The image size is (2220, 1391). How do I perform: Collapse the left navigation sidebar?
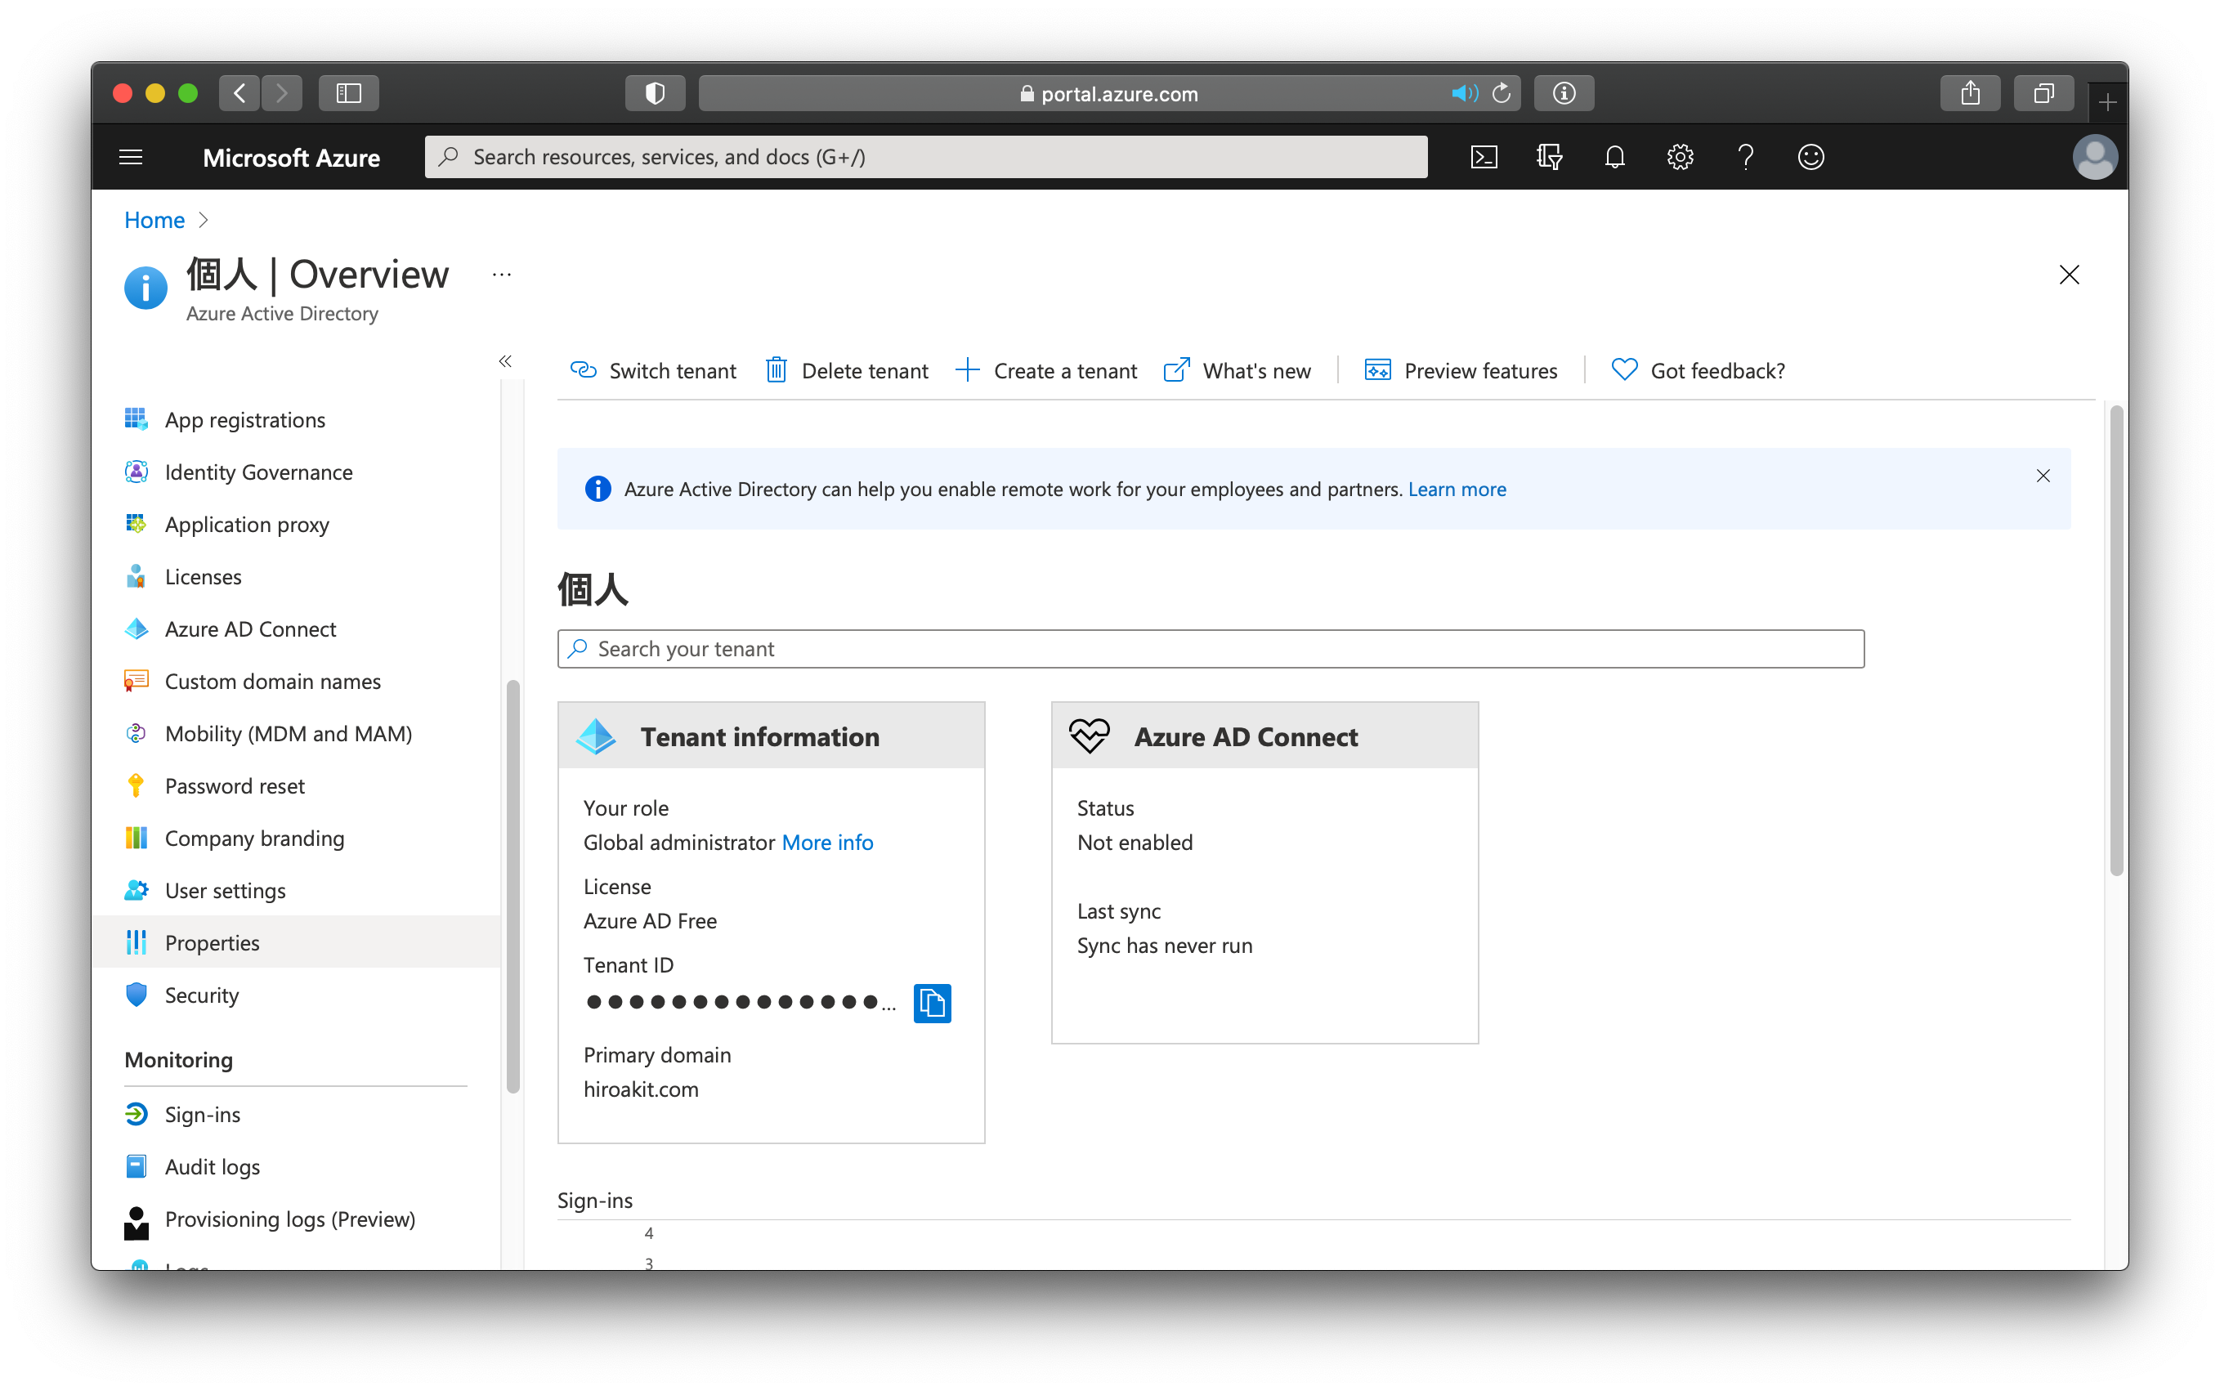[x=505, y=360]
